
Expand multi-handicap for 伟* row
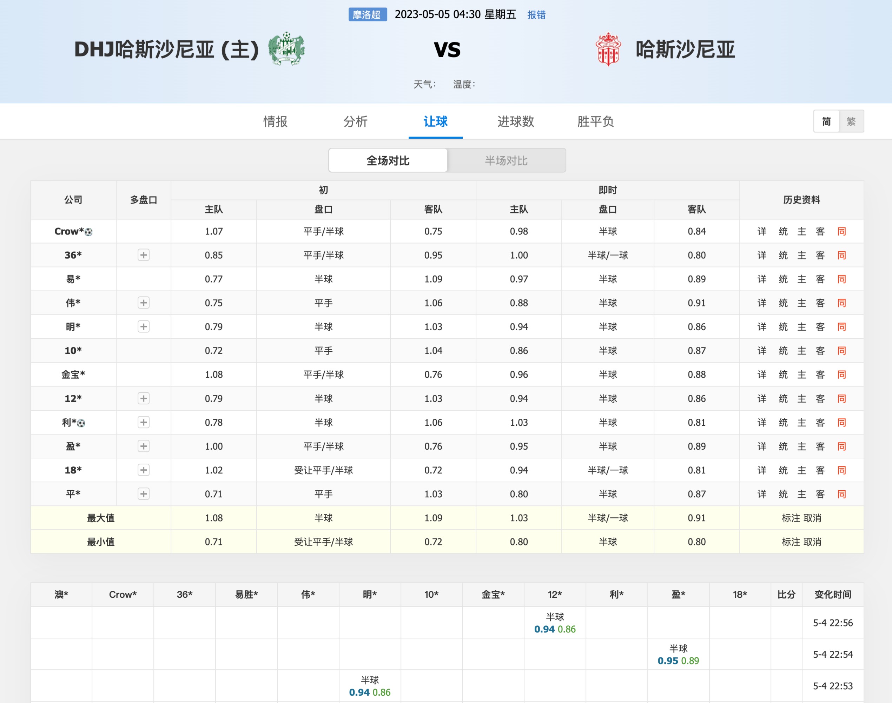coord(143,303)
